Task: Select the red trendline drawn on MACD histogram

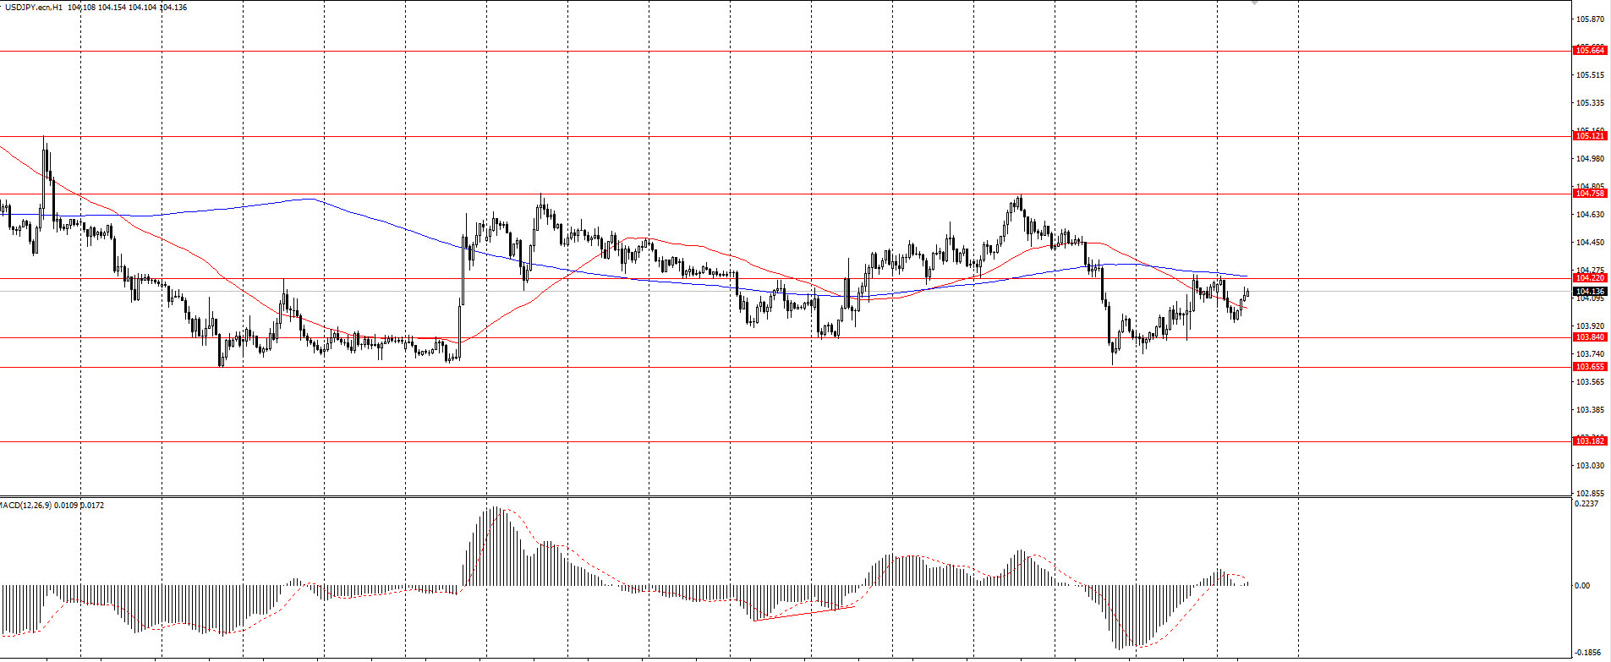Action: click(x=803, y=614)
